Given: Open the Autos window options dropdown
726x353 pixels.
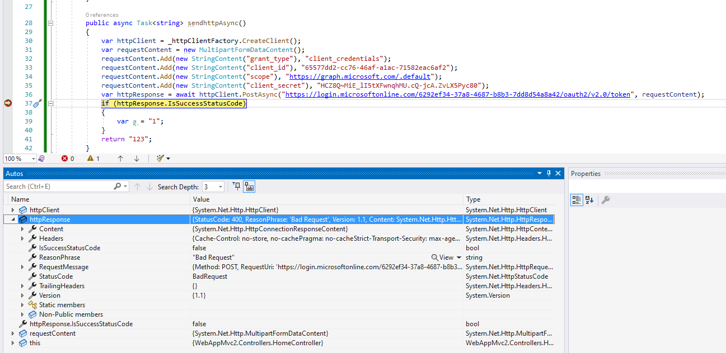Looking at the screenshot, I should [x=540, y=174].
